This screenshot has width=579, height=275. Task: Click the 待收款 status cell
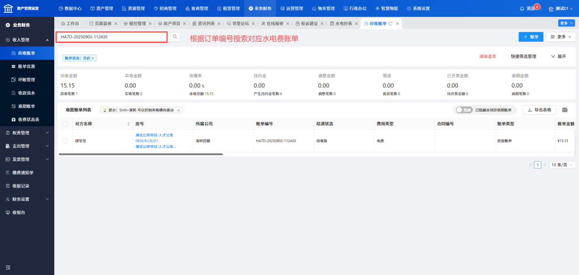(x=322, y=141)
